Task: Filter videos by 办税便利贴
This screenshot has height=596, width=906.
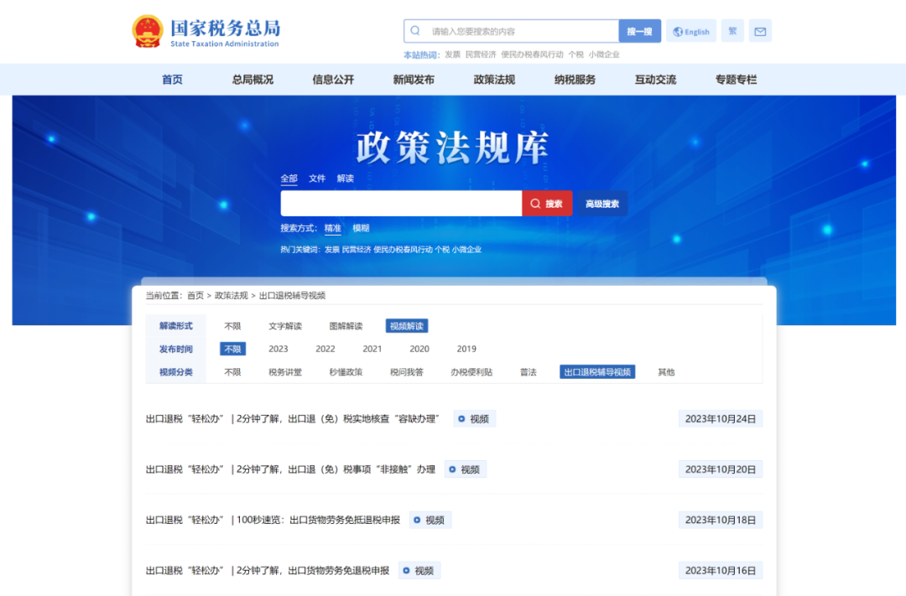Action: (x=471, y=372)
